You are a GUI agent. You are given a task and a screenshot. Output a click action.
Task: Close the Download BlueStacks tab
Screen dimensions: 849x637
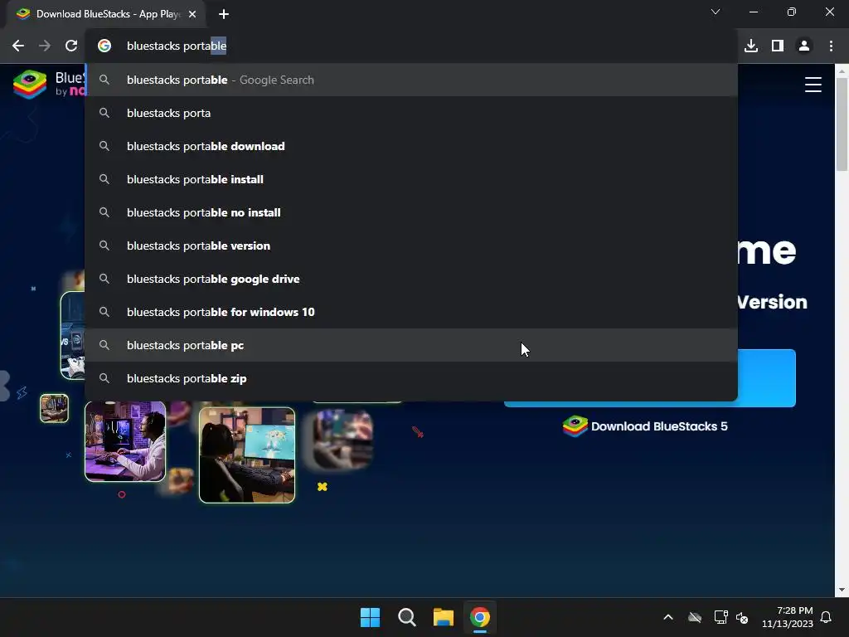point(192,14)
